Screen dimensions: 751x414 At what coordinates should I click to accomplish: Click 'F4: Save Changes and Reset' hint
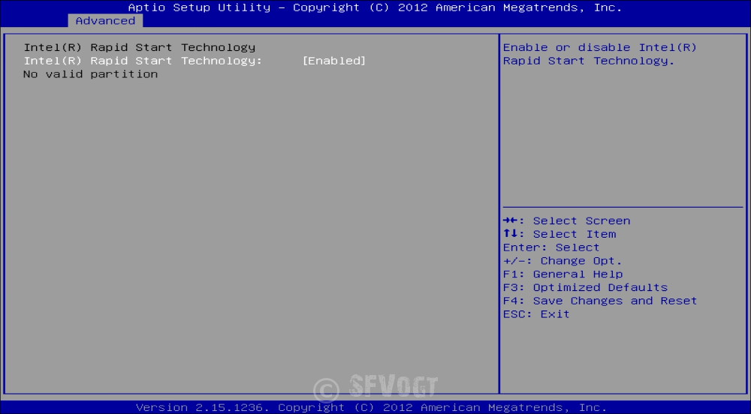tap(599, 301)
